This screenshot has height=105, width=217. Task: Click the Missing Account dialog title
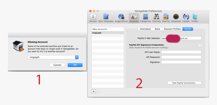pyautogui.click(x=38, y=42)
